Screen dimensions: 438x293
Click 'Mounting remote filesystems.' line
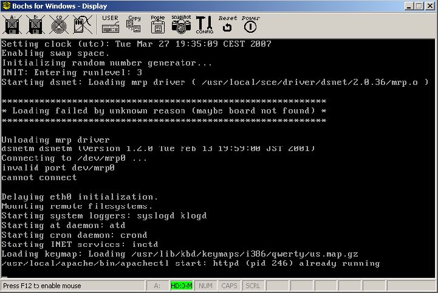tap(77, 206)
